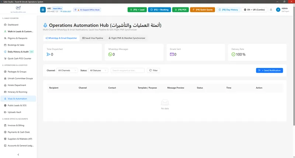
Task: Click [F5] + Lead button
Action: click(137, 10)
